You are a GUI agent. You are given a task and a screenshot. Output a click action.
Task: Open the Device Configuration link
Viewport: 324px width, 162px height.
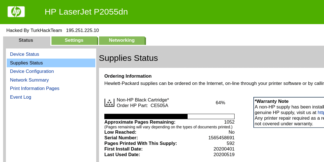pos(32,71)
